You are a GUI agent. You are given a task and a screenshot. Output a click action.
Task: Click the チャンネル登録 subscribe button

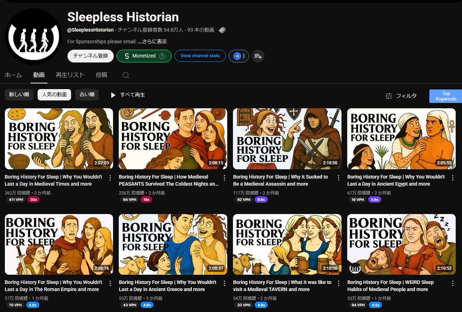[x=90, y=56]
